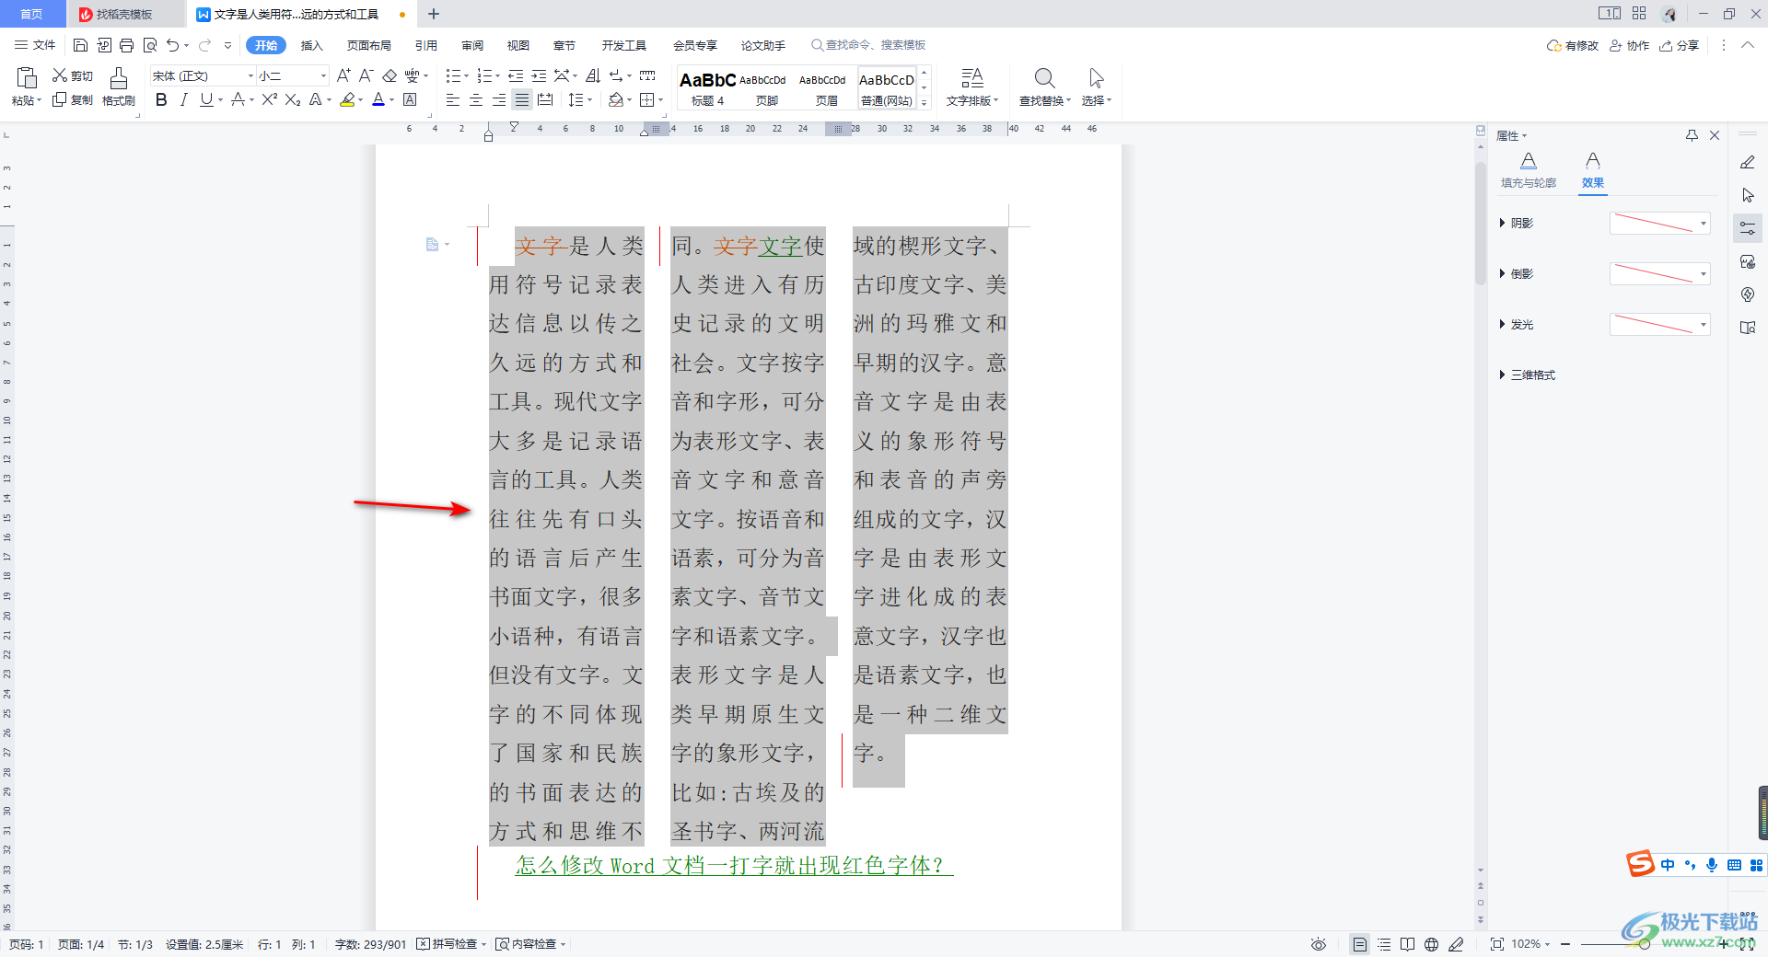The width and height of the screenshot is (1768, 957).
Task: Increase font size with A+ icon
Action: 343,75
